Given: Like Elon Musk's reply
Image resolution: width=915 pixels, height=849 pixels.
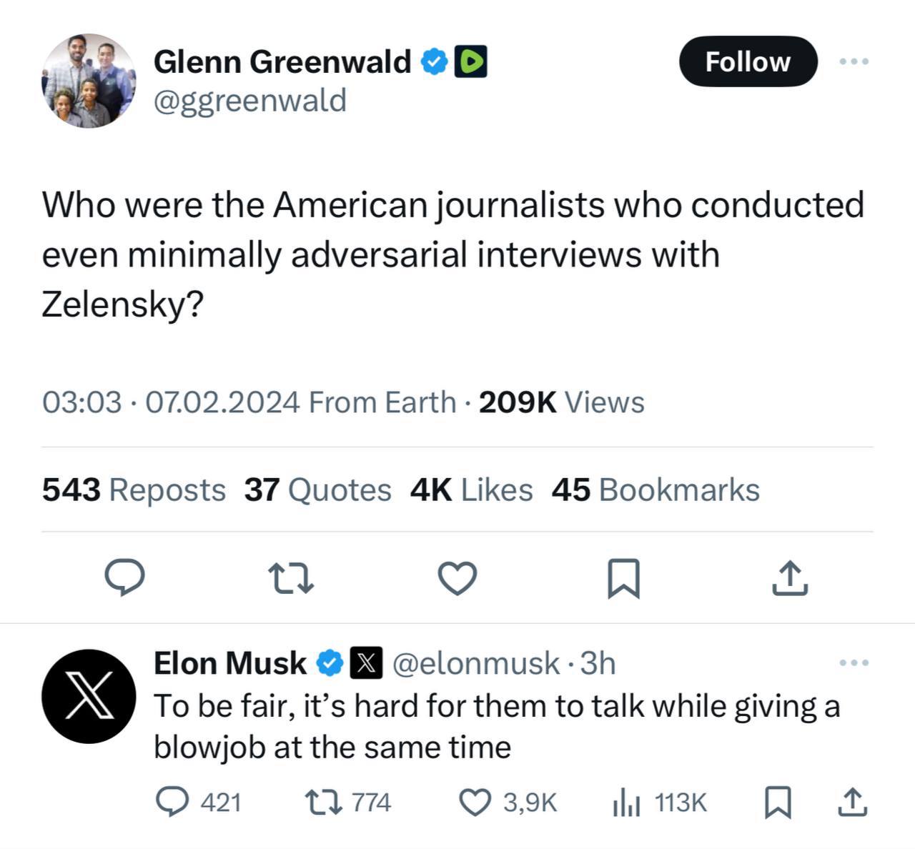Looking at the screenshot, I should pyautogui.click(x=473, y=802).
